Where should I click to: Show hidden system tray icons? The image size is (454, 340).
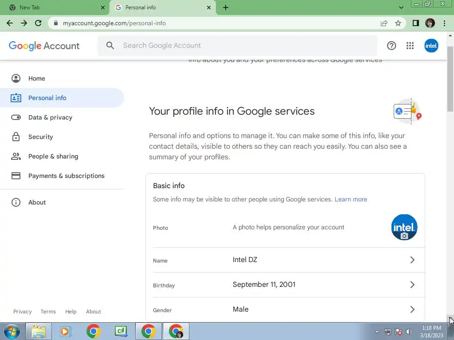(x=377, y=332)
